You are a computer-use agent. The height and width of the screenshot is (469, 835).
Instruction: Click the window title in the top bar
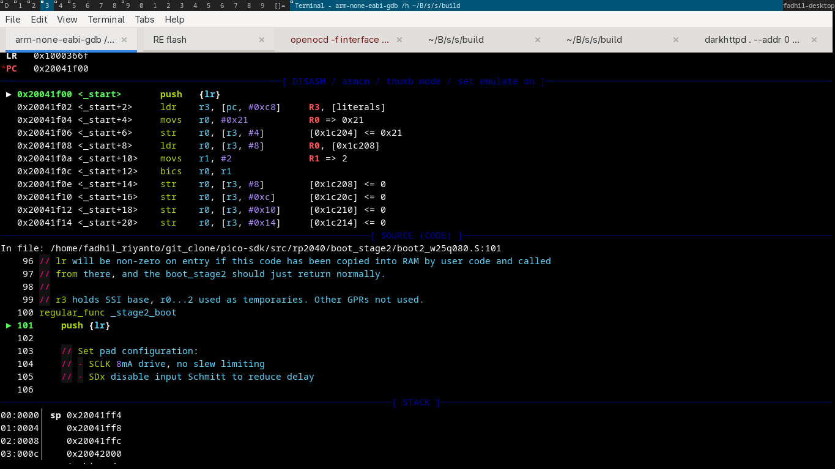pos(377,6)
